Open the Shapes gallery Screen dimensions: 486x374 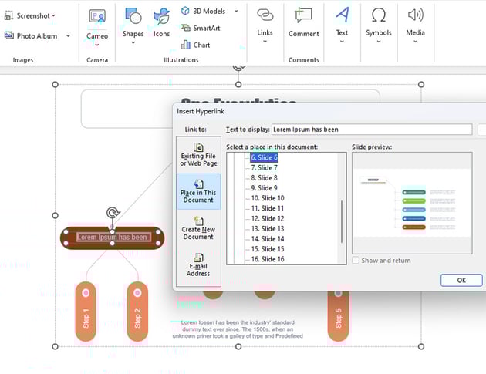133,22
